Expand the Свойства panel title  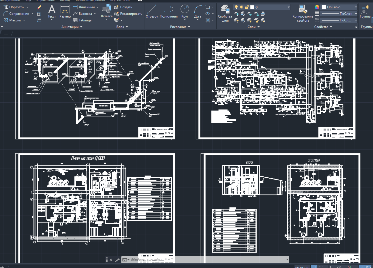click(323, 27)
